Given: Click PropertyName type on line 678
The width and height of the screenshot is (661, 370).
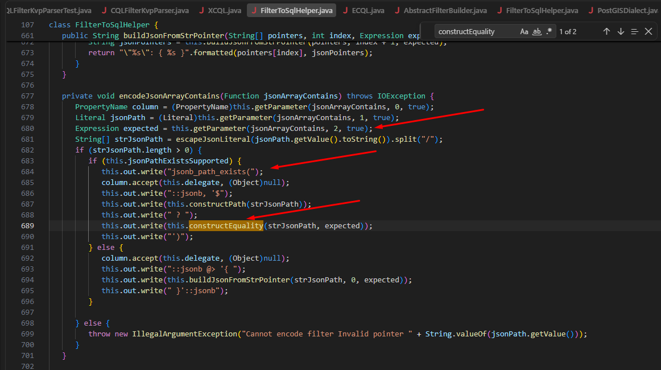Looking at the screenshot, I should click(x=101, y=107).
